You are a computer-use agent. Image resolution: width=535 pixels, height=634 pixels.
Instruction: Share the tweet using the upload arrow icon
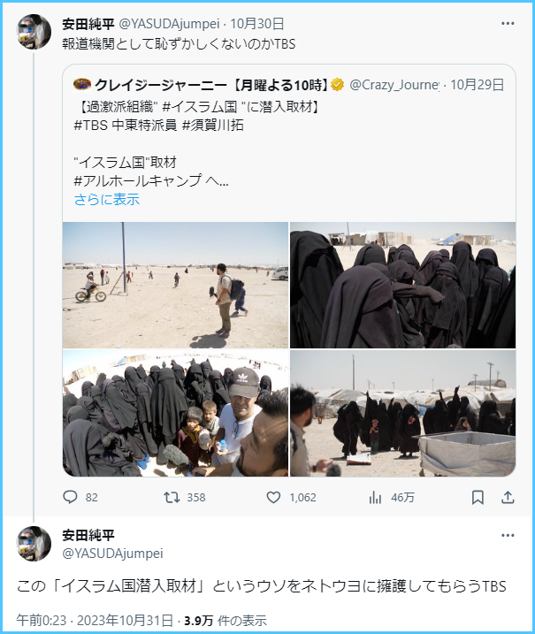pyautogui.click(x=508, y=497)
